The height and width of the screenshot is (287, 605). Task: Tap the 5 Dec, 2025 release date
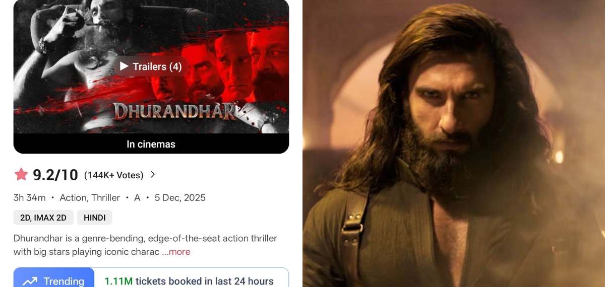click(180, 198)
